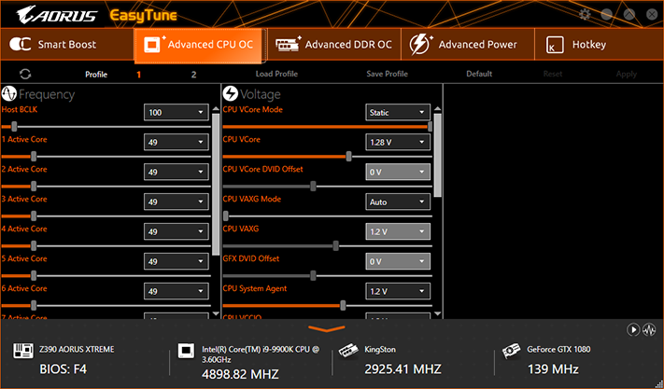
Task: Collapse the info panel with orange chevron
Action: coord(327,328)
